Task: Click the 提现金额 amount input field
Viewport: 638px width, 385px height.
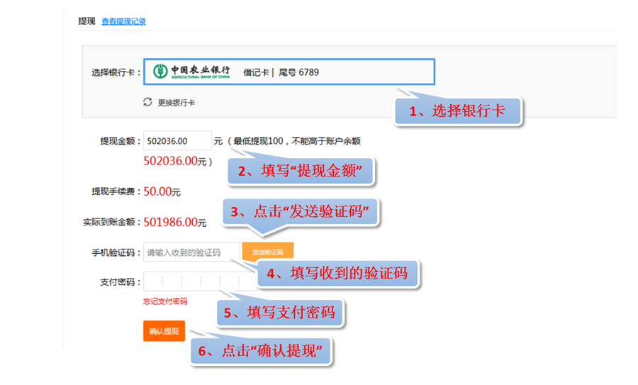Action: 177,141
